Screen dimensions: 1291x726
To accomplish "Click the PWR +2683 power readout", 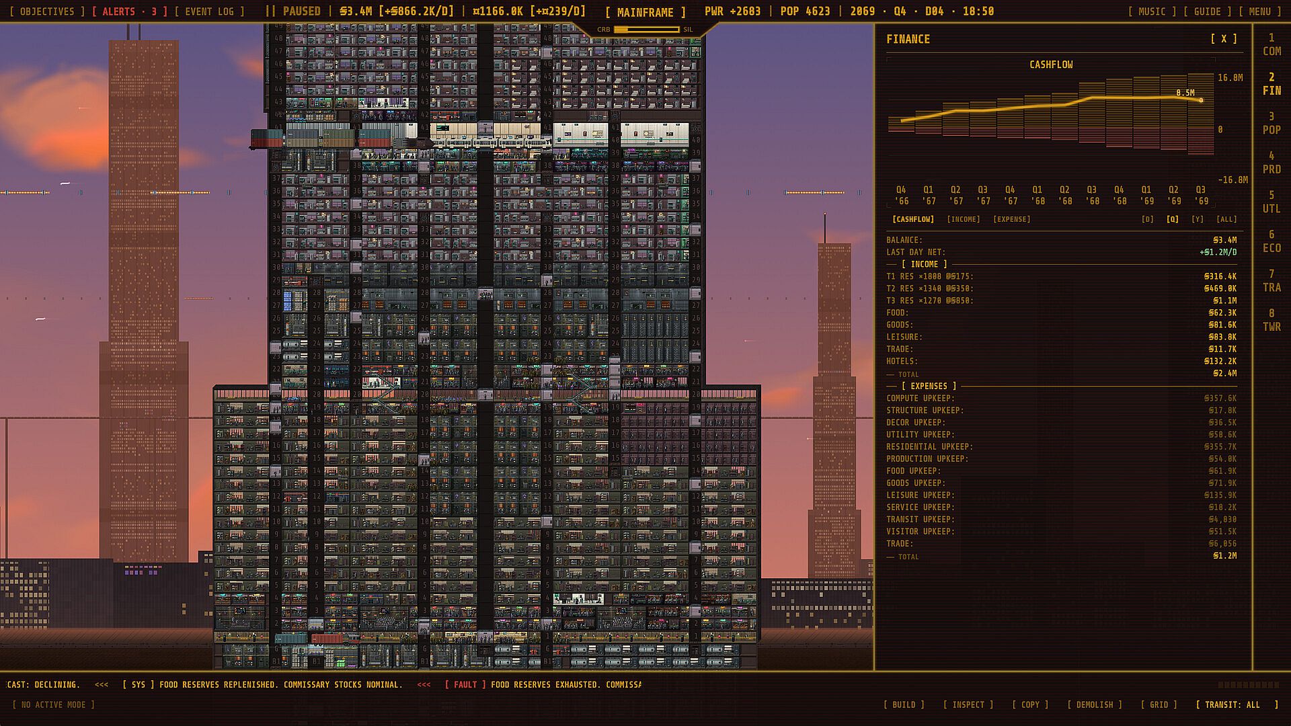I will [x=732, y=11].
